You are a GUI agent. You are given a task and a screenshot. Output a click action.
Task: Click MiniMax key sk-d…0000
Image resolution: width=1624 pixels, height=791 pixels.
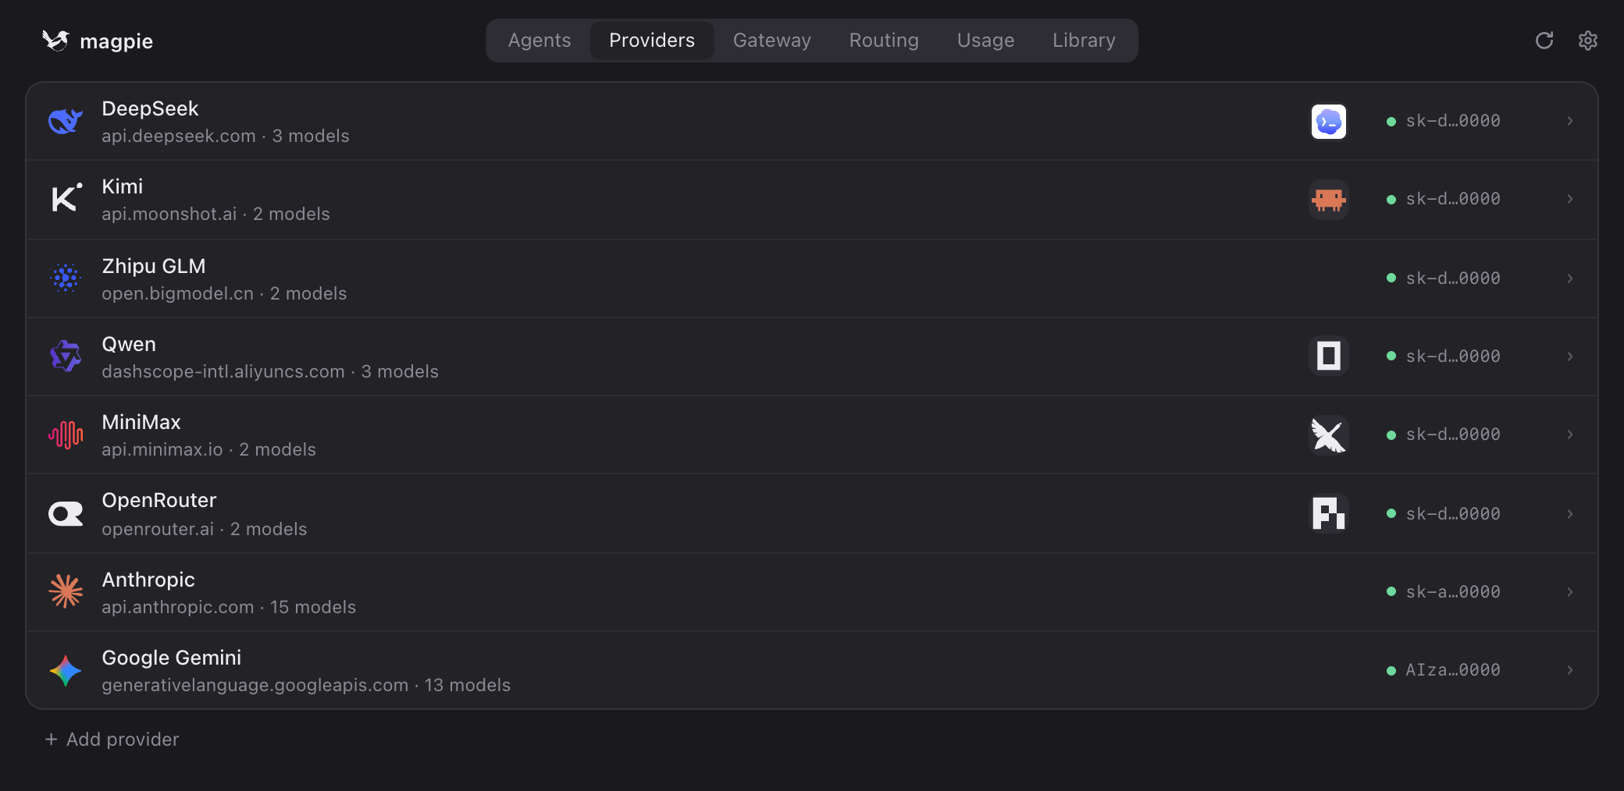point(1453,435)
